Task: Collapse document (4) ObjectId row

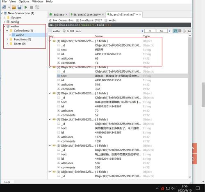Action: tap(50, 119)
